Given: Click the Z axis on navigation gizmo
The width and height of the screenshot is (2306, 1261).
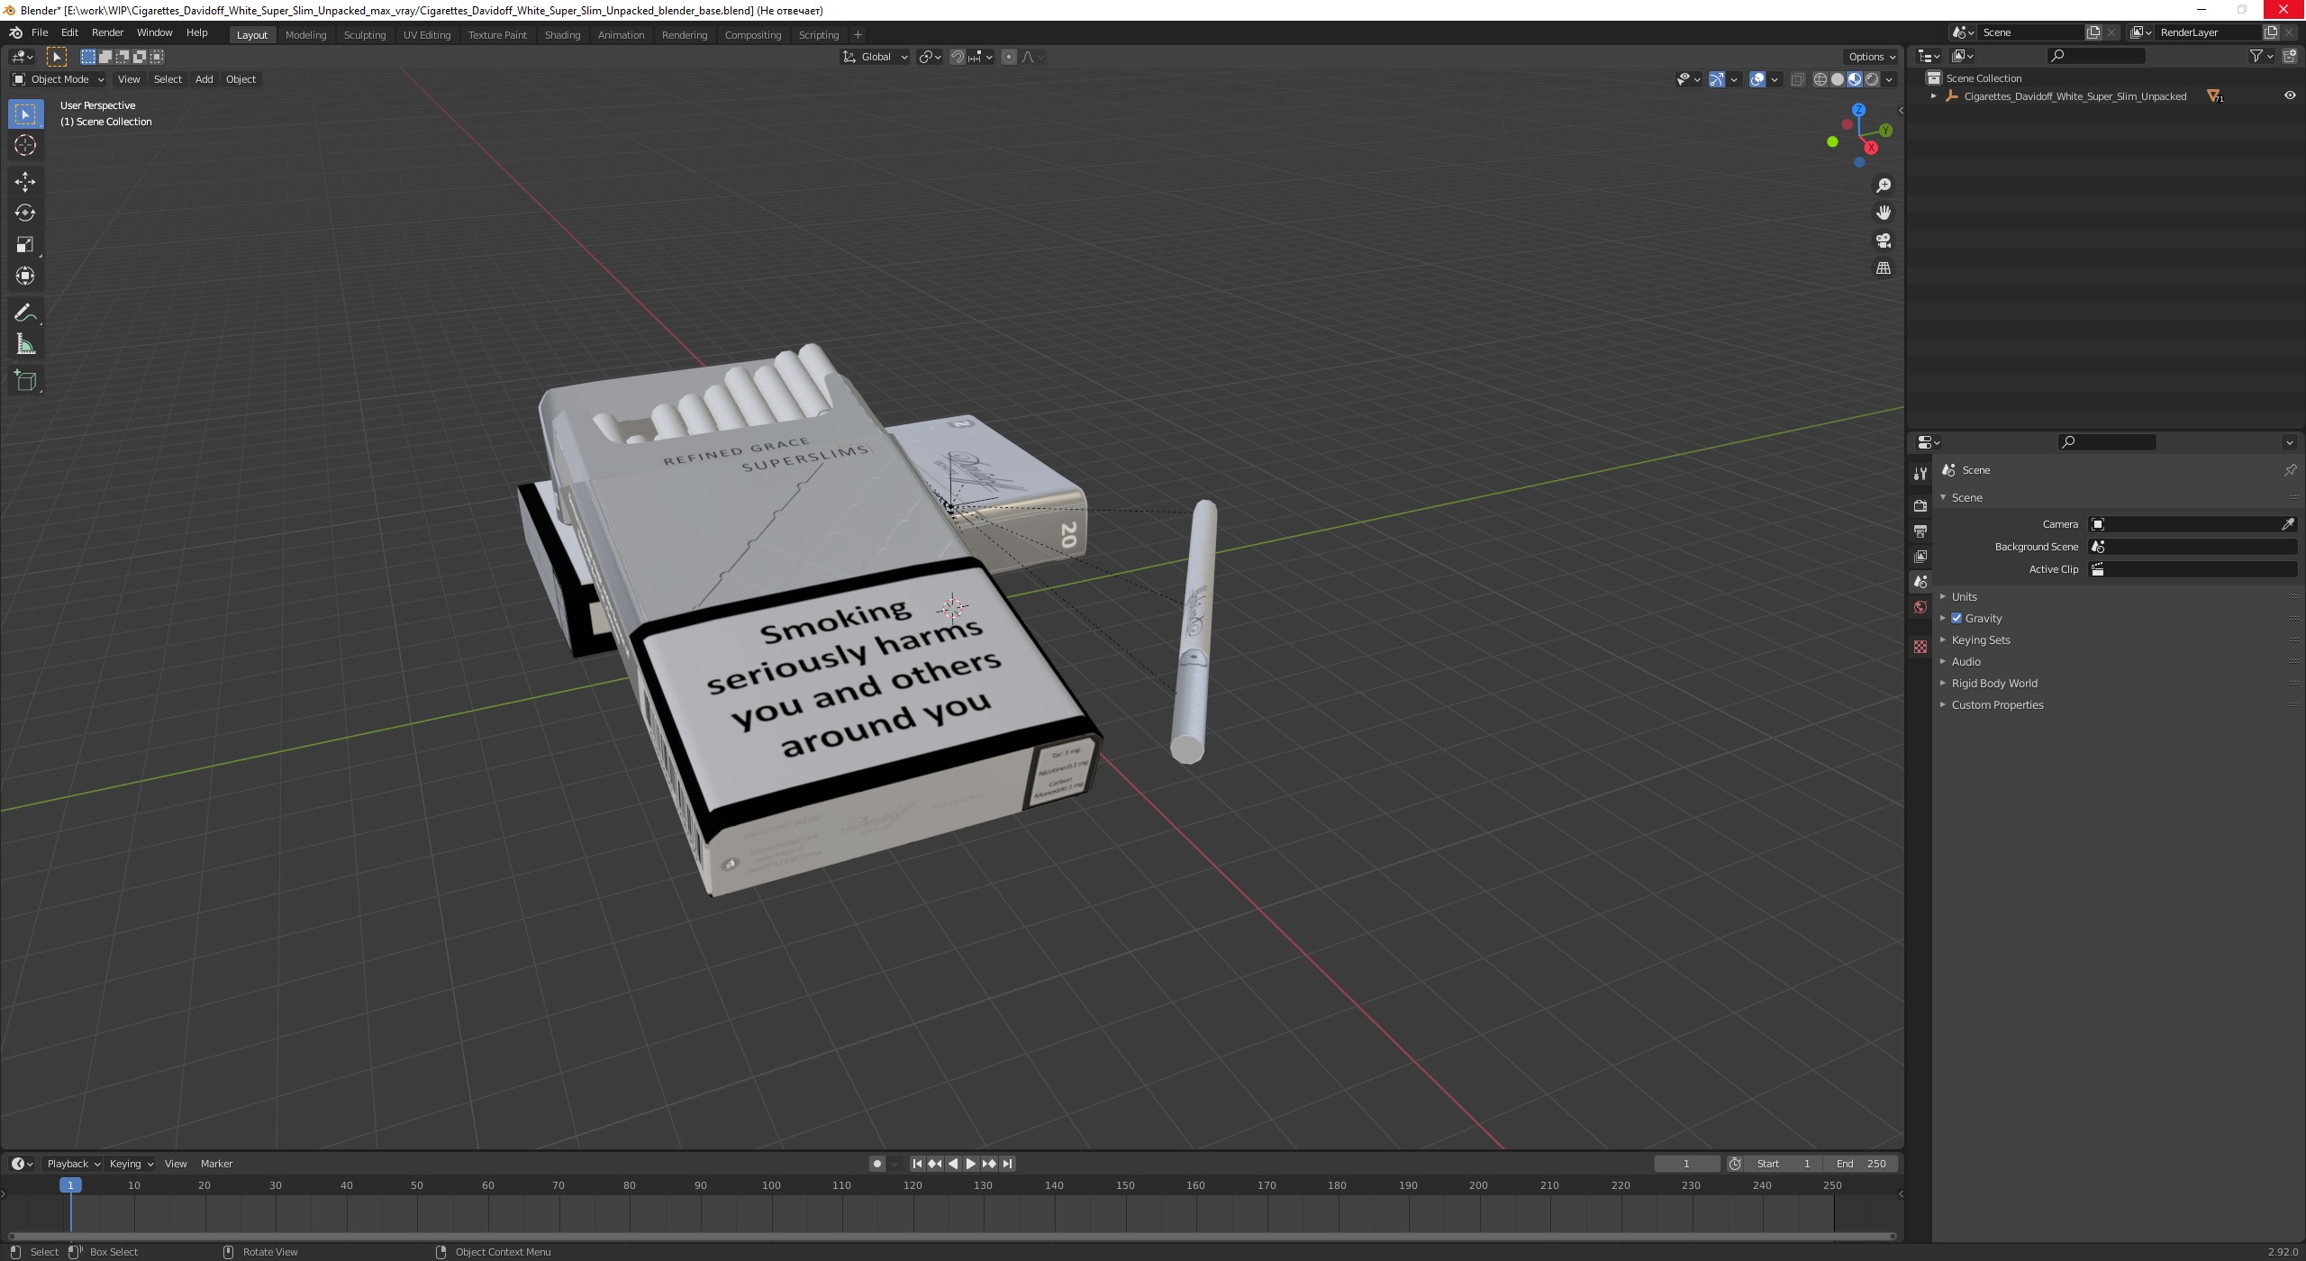Looking at the screenshot, I should 1858,110.
